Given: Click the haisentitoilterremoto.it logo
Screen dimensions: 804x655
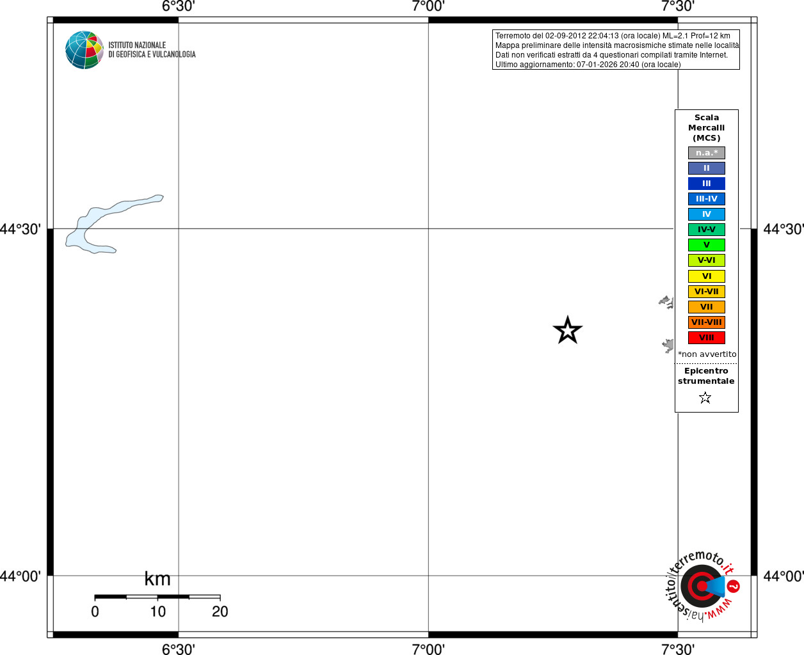Looking at the screenshot, I should pos(703,586).
